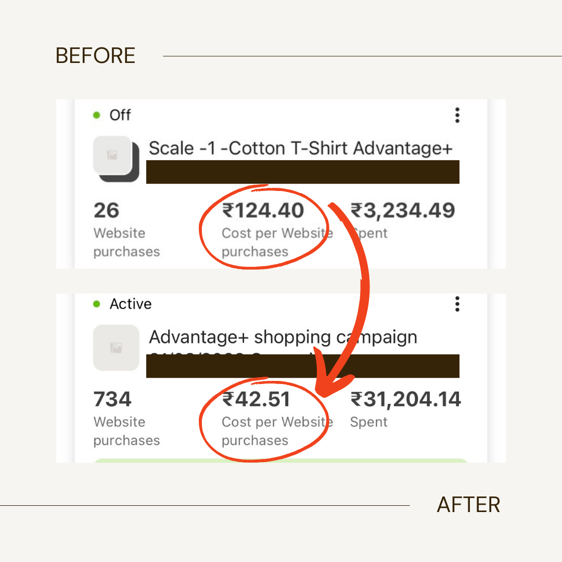Click the green status dot beside Off
The height and width of the screenshot is (562, 562).
pyautogui.click(x=96, y=115)
